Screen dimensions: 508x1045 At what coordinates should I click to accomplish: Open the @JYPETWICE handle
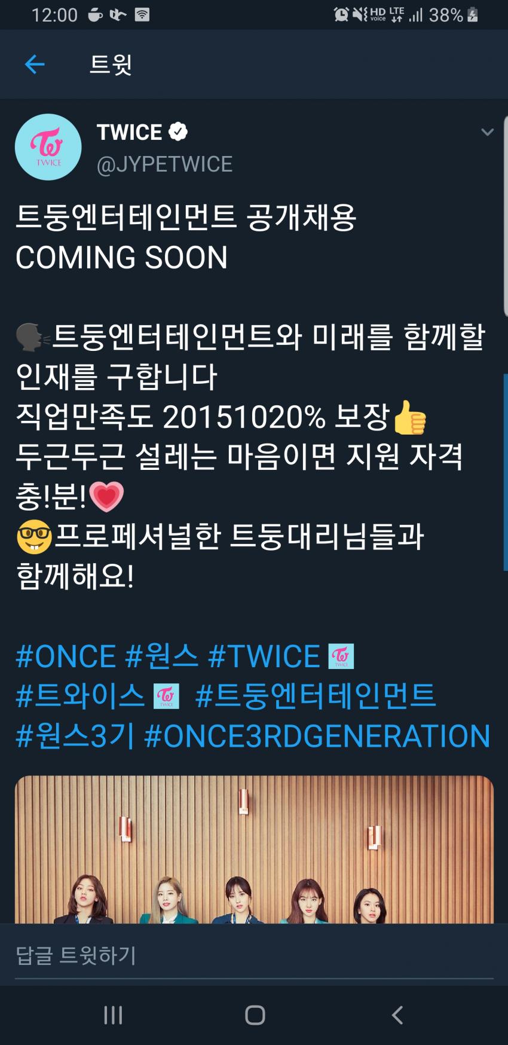(164, 164)
